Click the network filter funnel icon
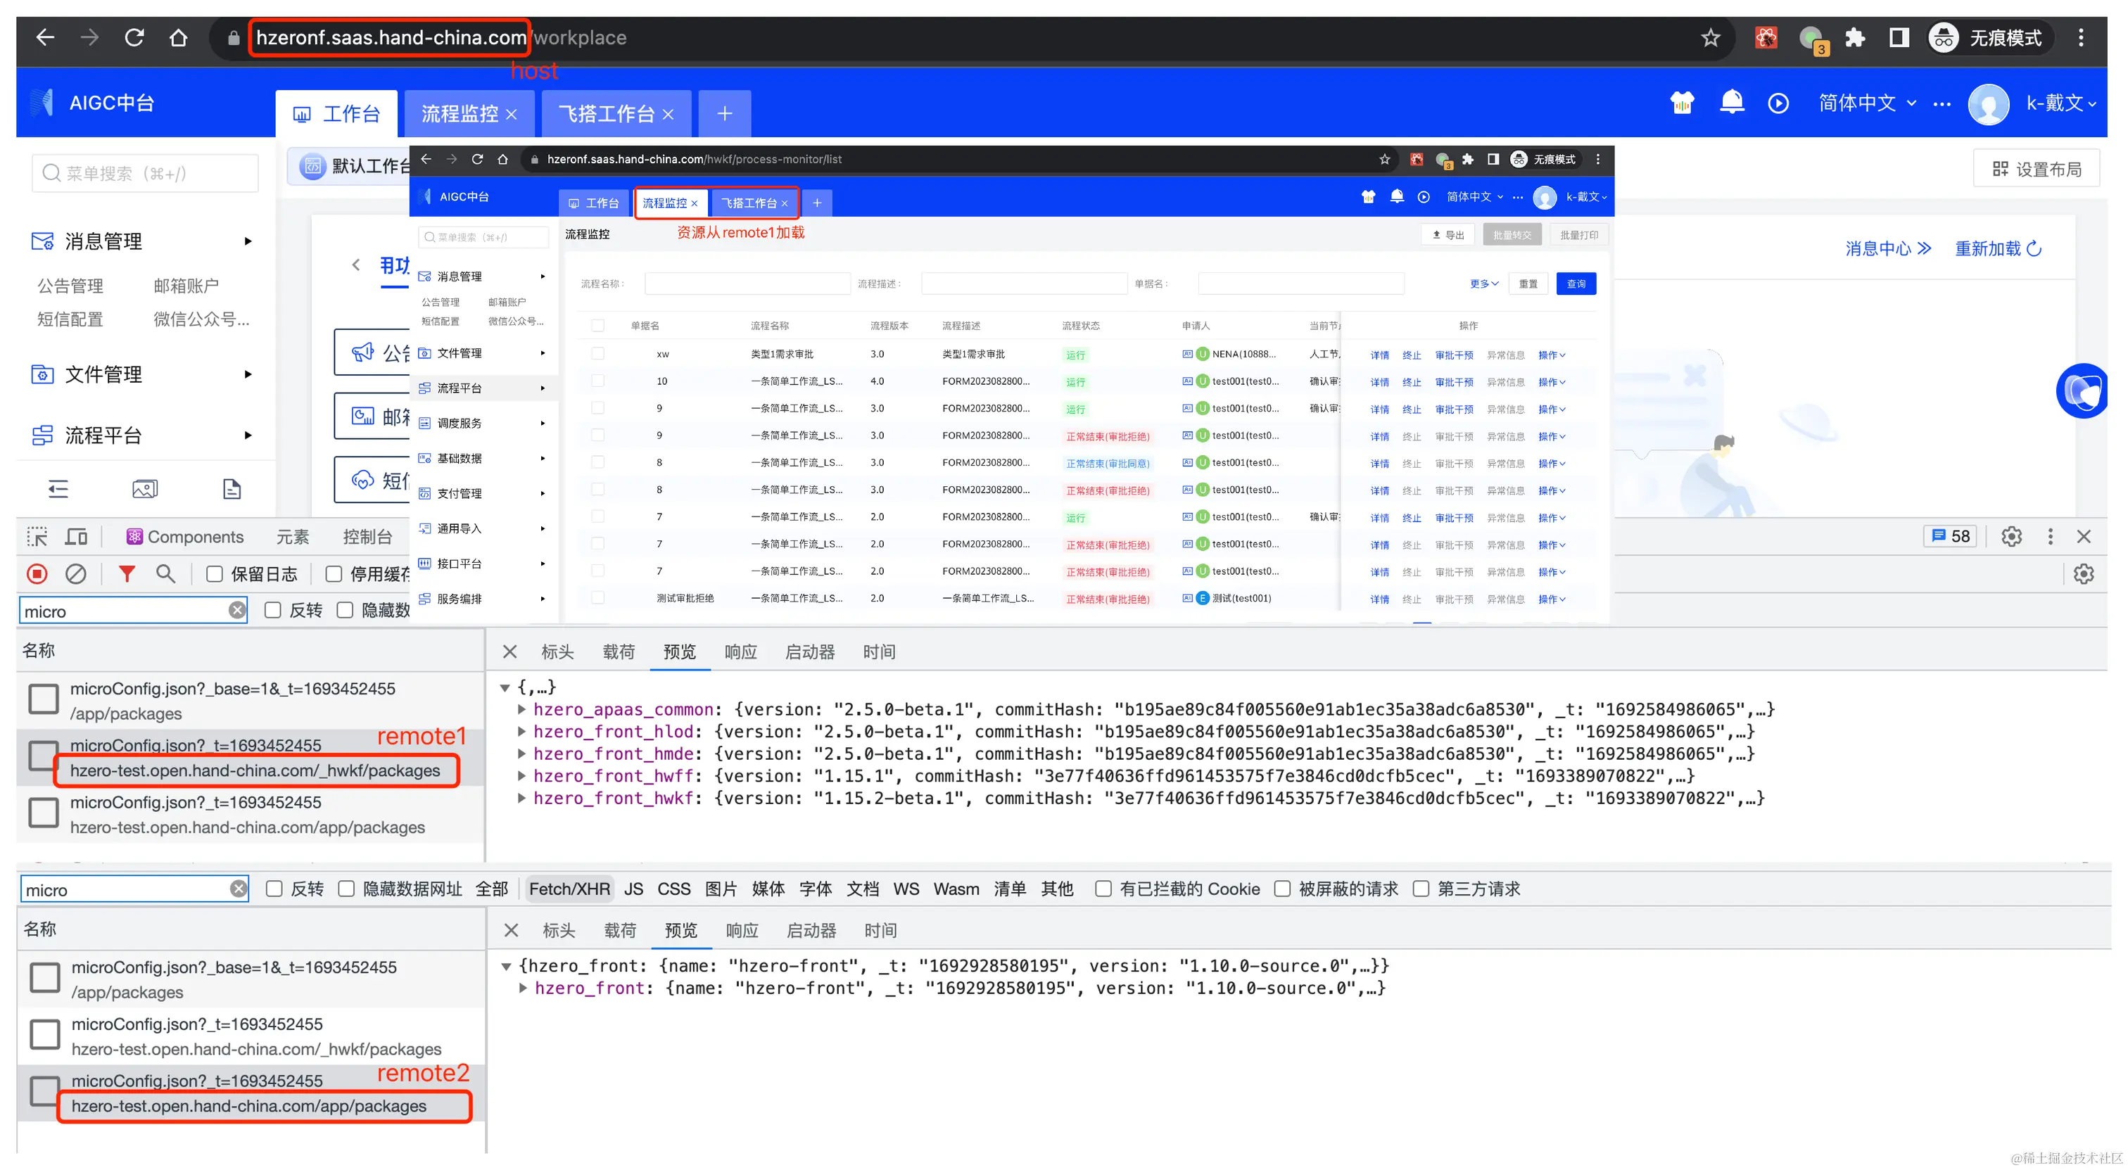The image size is (2128, 1170). pos(127,574)
